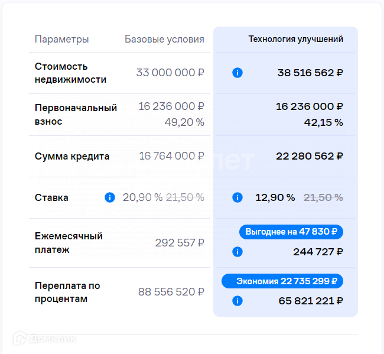
Task: Click the "Первоначальный взнос" row label
Action: coord(76,115)
